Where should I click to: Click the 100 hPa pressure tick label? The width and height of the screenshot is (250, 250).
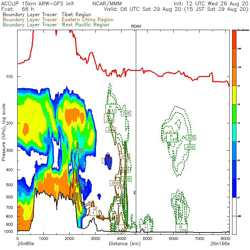(x=9, y=77)
